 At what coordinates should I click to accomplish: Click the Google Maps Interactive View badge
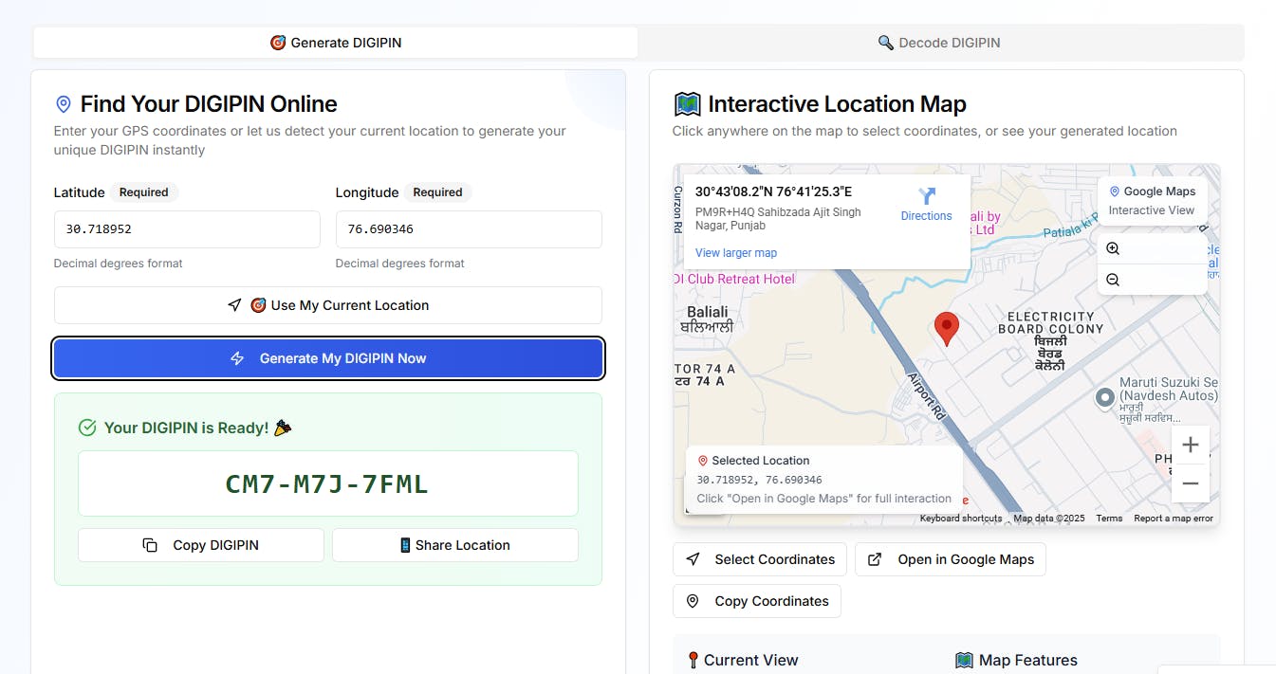(x=1153, y=200)
